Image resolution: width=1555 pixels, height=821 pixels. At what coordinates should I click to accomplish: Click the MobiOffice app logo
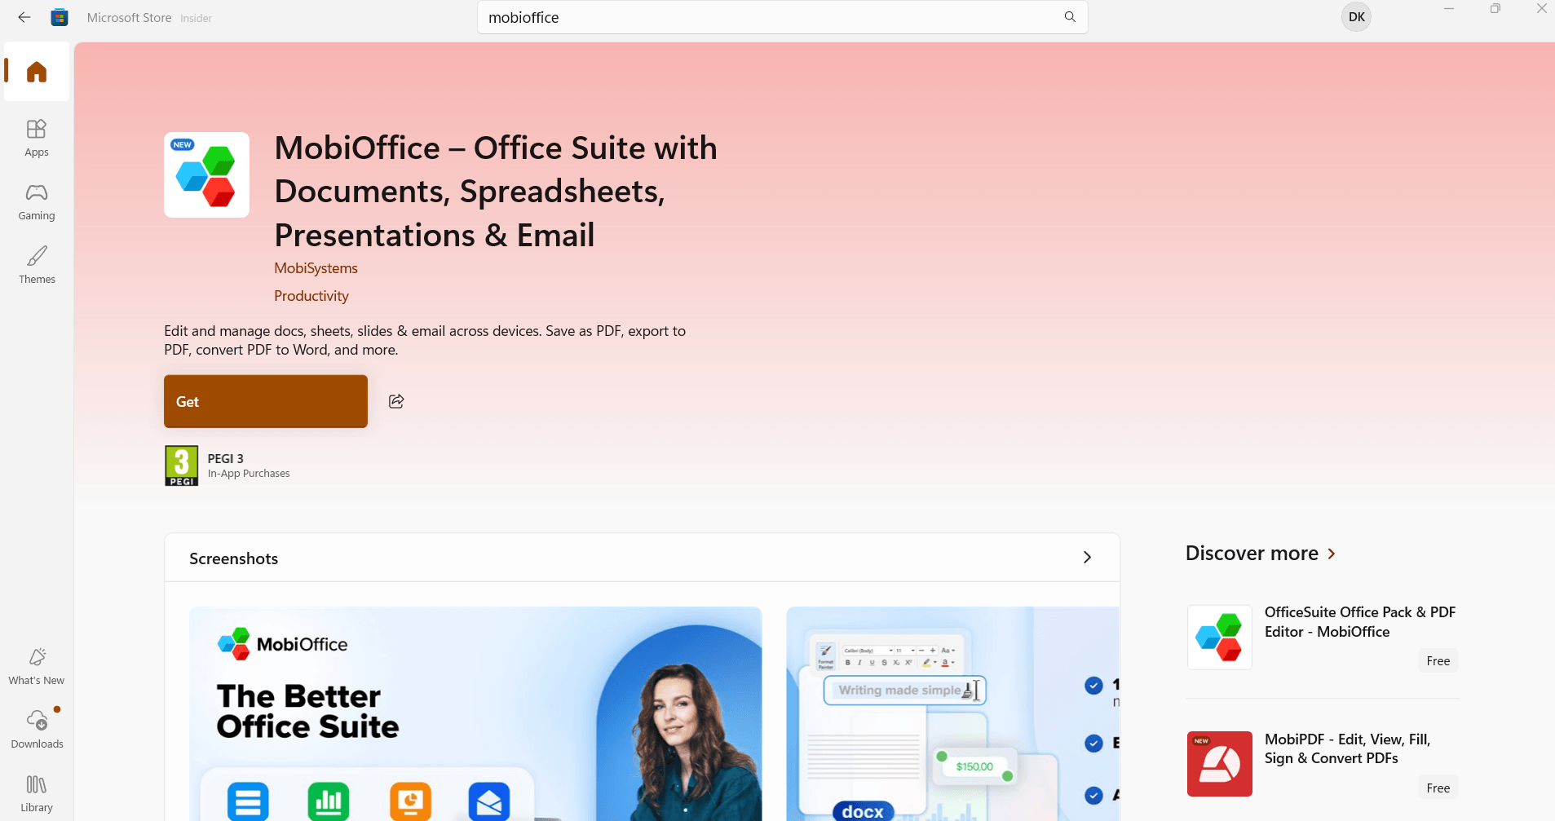click(x=206, y=174)
